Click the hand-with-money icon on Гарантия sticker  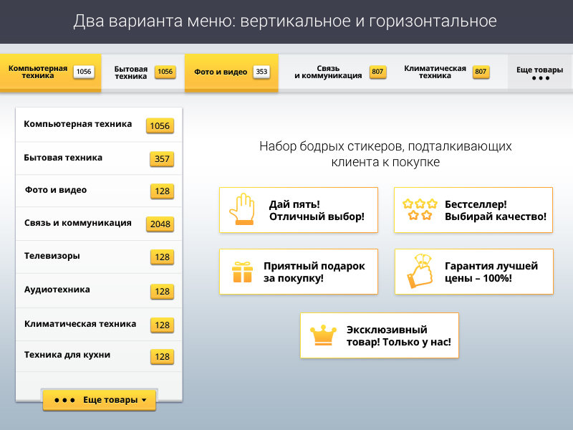420,271
